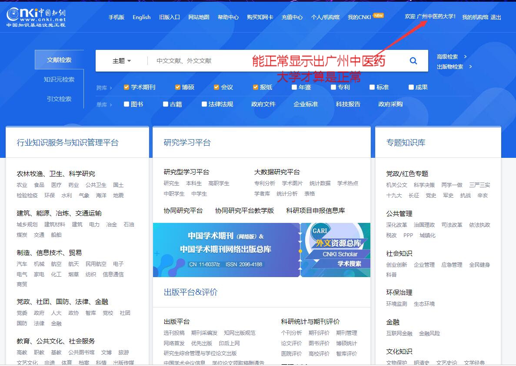Click 期刊采编发 link
516x366 pixels.
(204, 333)
